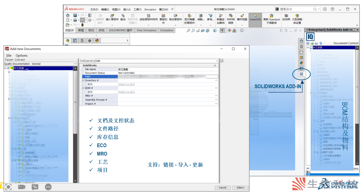Screen dimensions: 362x196
Task: Open dropdown arrow under Assembly (装配...) tool
Action: click(x=201, y=25)
